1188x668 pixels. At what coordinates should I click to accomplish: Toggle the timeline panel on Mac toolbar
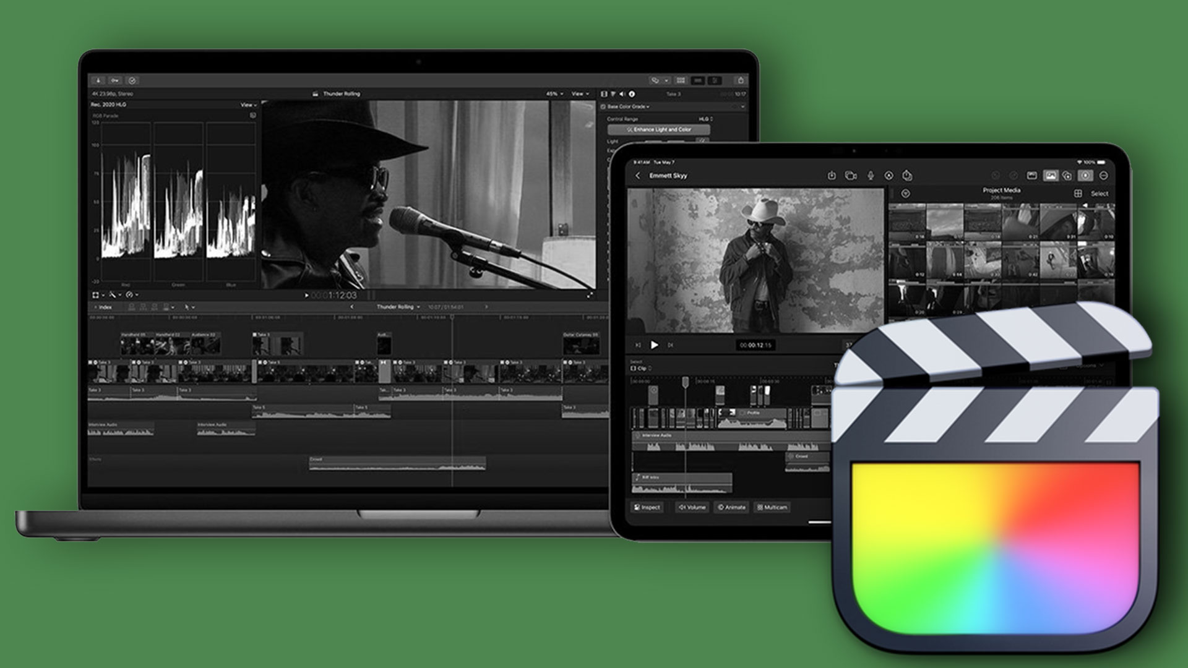[698, 80]
